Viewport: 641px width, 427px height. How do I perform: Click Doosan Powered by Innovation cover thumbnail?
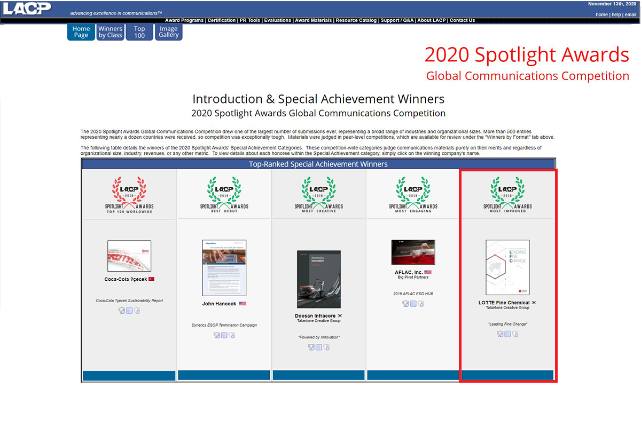coord(318,279)
